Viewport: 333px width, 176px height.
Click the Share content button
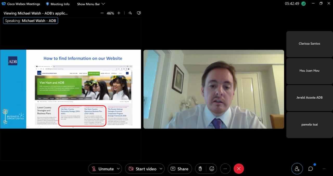click(180, 169)
